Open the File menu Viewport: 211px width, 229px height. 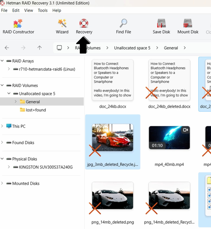4,10
